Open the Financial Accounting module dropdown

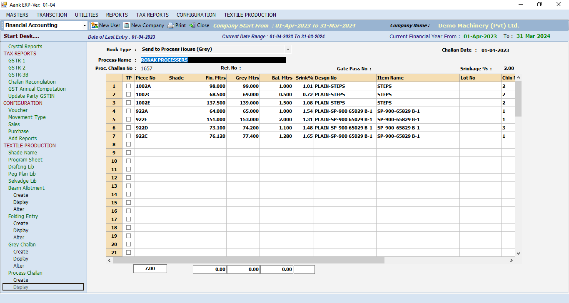pos(85,25)
